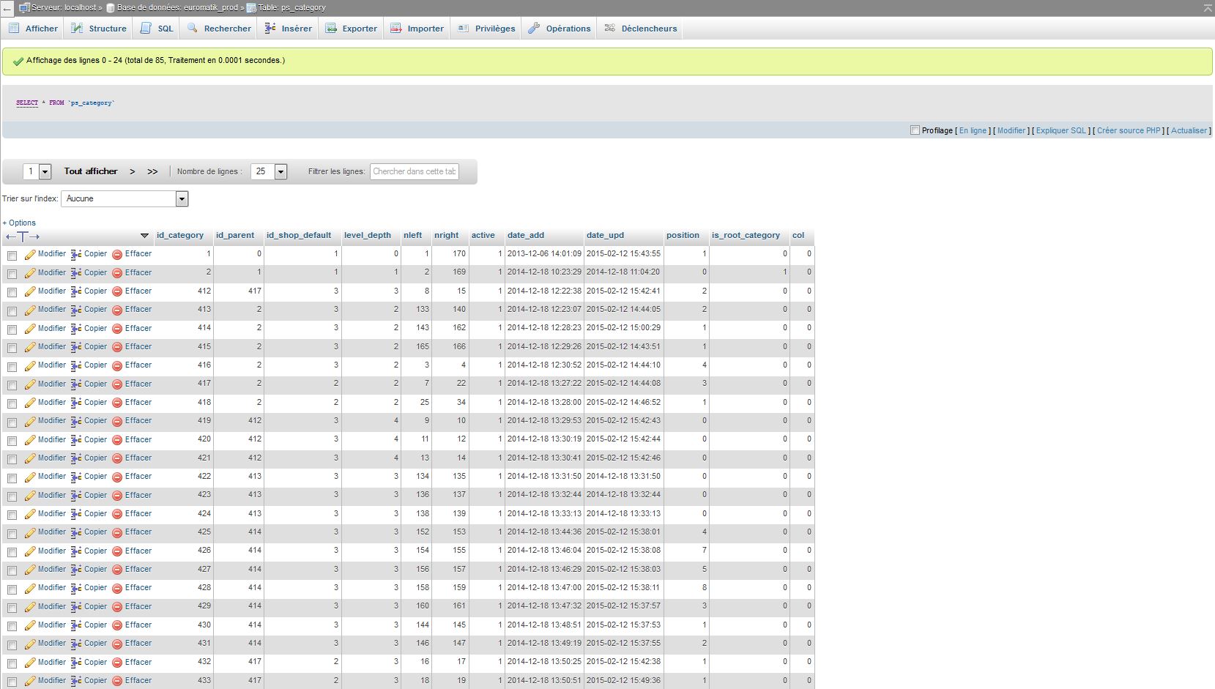The width and height of the screenshot is (1215, 689).
Task: Select the row checkbox for category 1
Action: (12, 256)
